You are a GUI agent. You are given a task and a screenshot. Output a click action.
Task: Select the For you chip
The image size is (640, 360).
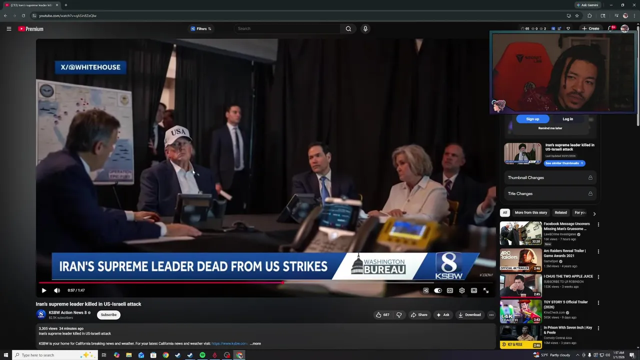580,212
